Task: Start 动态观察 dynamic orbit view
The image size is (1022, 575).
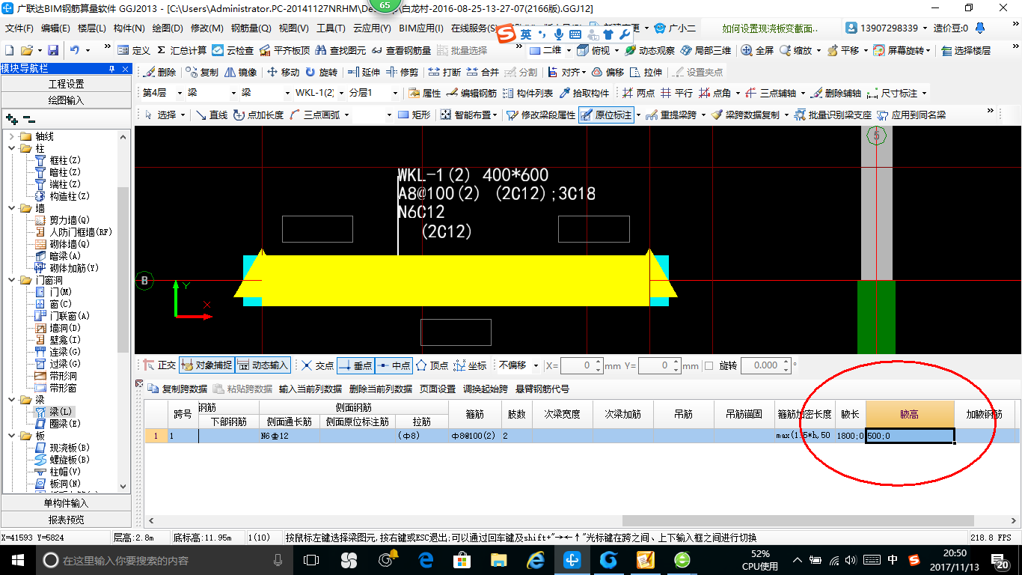Action: pos(649,50)
